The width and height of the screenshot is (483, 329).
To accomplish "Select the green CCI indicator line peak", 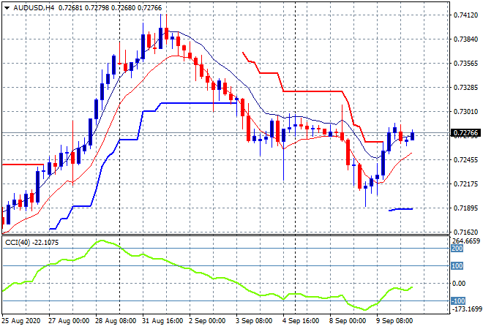I will point(101,241).
